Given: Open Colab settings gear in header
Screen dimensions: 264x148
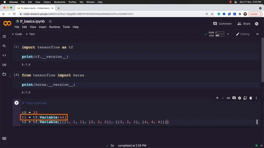Looking at the screenshot, I should coord(257,24).
